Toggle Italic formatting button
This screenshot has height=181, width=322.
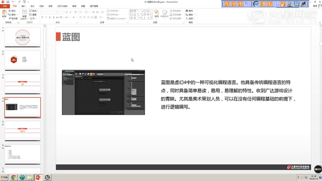click(x=46, y=17)
